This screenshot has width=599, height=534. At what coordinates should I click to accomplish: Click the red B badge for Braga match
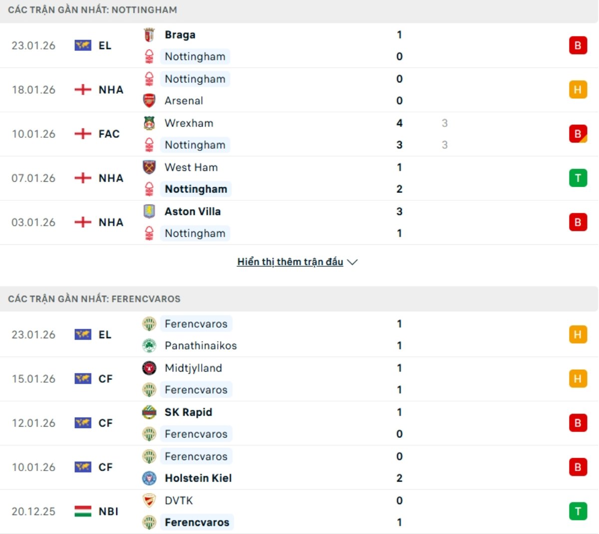coord(578,45)
